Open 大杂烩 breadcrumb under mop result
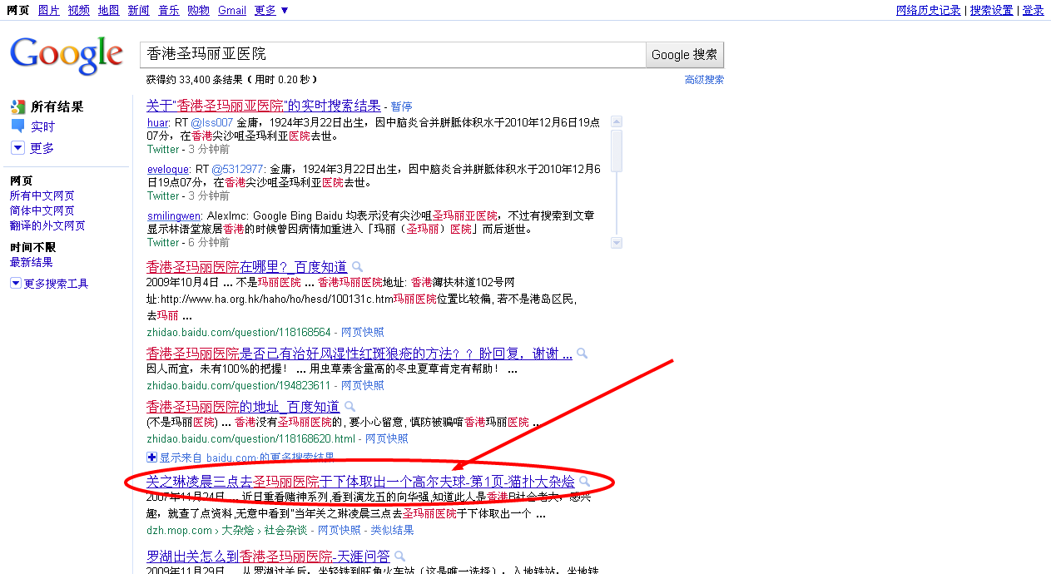 [x=237, y=530]
